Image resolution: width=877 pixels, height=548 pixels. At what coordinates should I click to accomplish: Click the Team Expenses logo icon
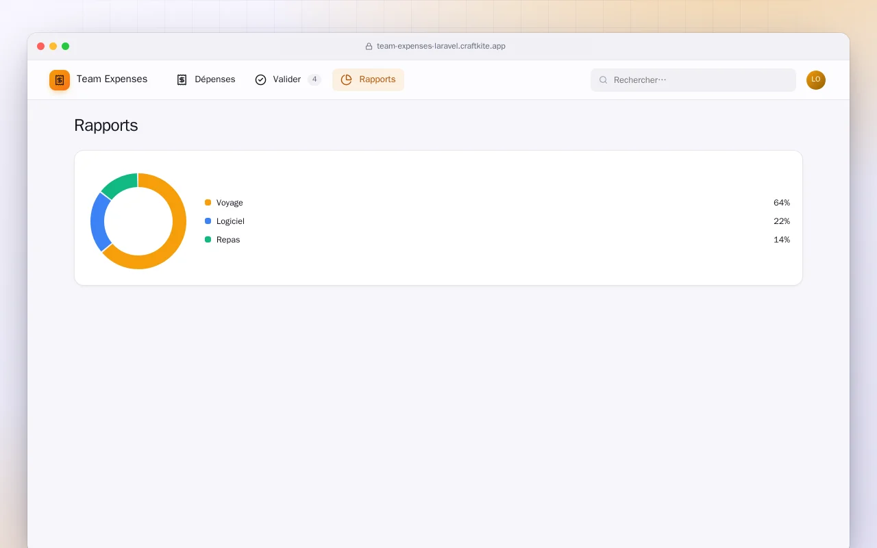tap(60, 80)
